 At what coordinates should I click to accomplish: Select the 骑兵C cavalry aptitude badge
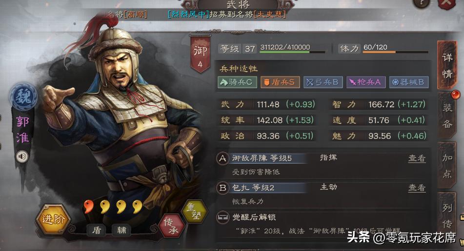pos(237,82)
